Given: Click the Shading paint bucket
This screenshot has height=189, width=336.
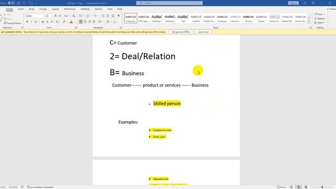Looking at the screenshot, I should click(108, 22).
